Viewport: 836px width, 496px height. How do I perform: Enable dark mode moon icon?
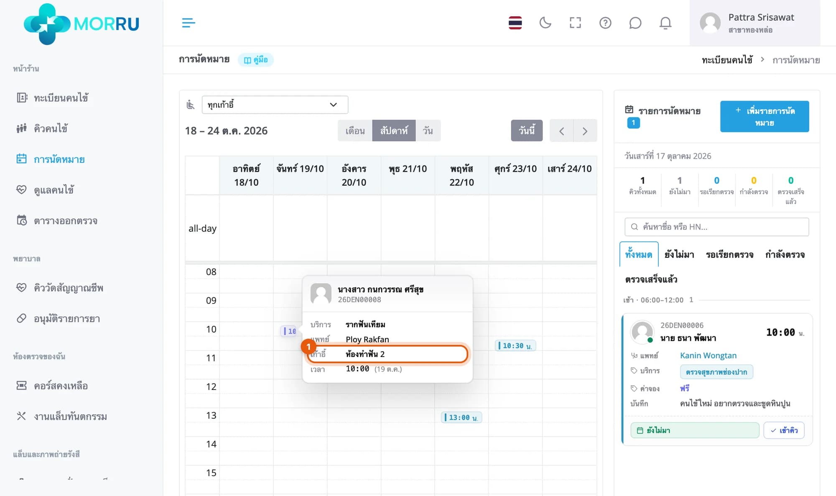[545, 23]
